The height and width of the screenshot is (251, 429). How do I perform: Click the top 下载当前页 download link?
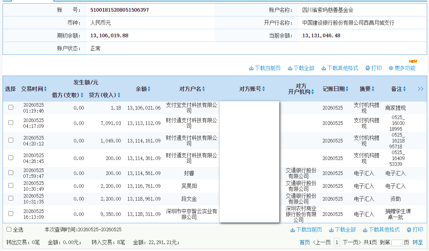[x=265, y=68]
